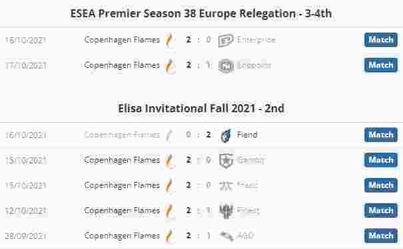Open Match details for the Enterprise game

click(381, 40)
